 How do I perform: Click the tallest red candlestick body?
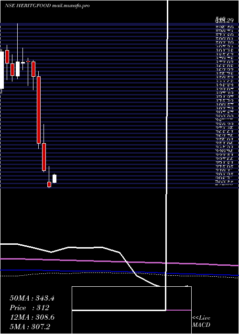[39, 110]
